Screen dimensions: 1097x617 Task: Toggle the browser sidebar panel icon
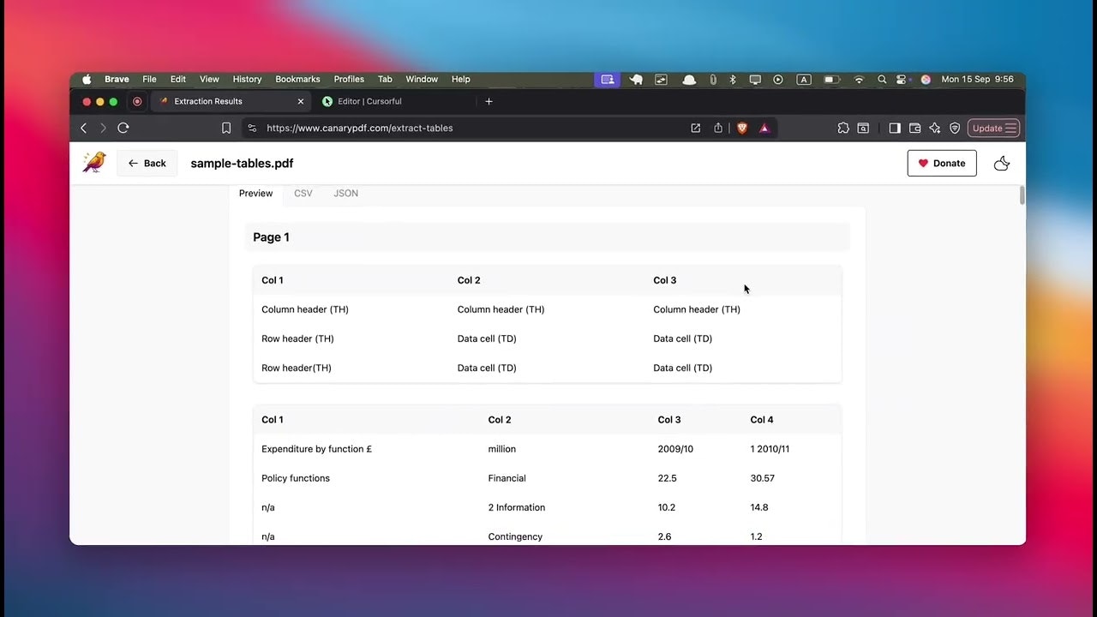[894, 128]
